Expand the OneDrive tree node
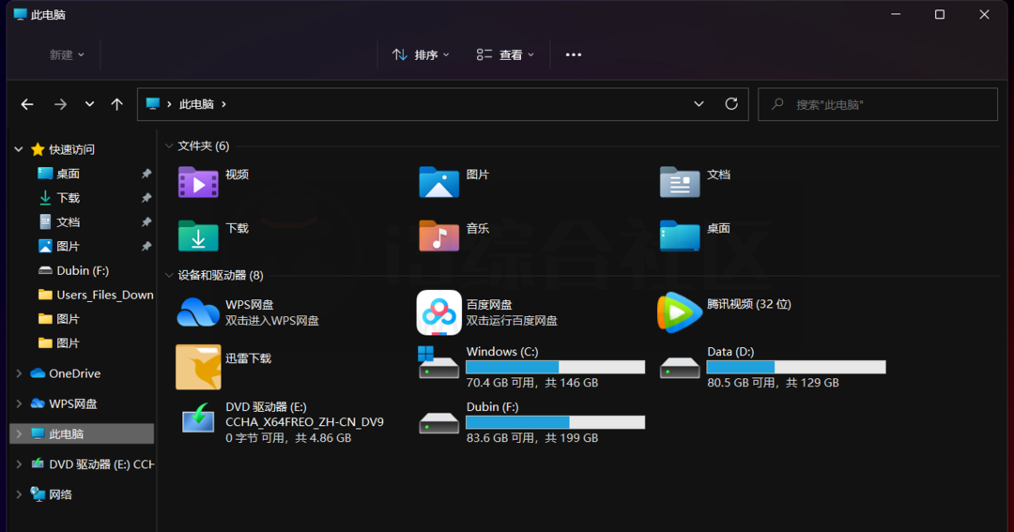The width and height of the screenshot is (1014, 532). 19,373
